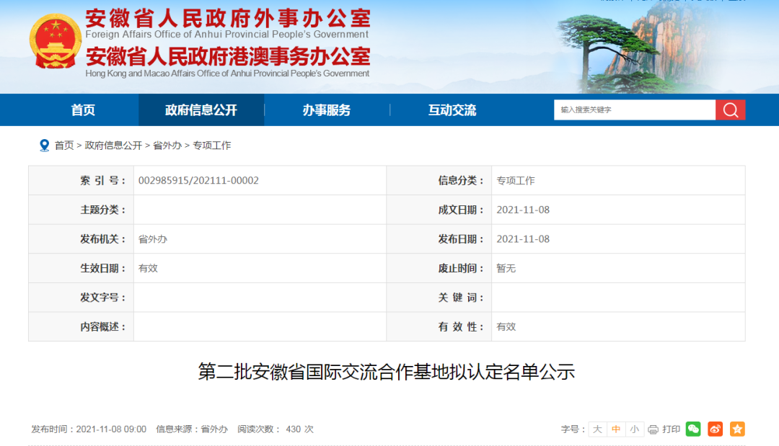779x446 pixels.
Task: Go to 政府信息公开 in the breadcrumb
Action: pyautogui.click(x=113, y=146)
